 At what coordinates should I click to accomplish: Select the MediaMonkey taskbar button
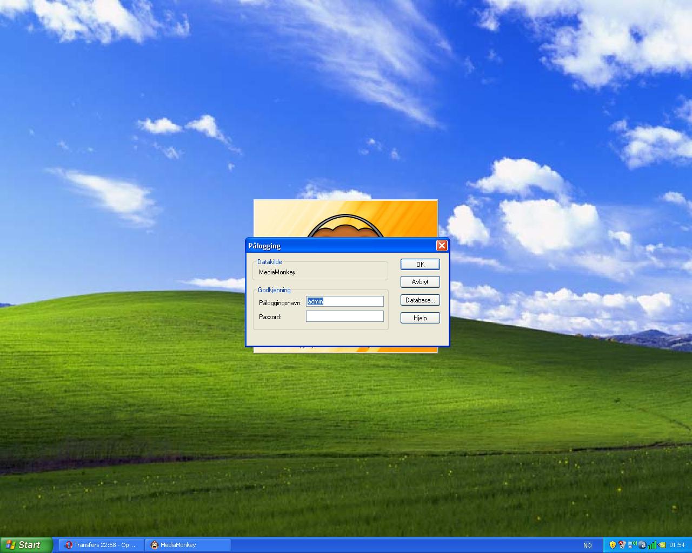(188, 545)
